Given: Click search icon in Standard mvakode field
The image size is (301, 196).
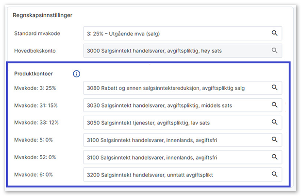Looking at the screenshot, I should click(274, 33).
